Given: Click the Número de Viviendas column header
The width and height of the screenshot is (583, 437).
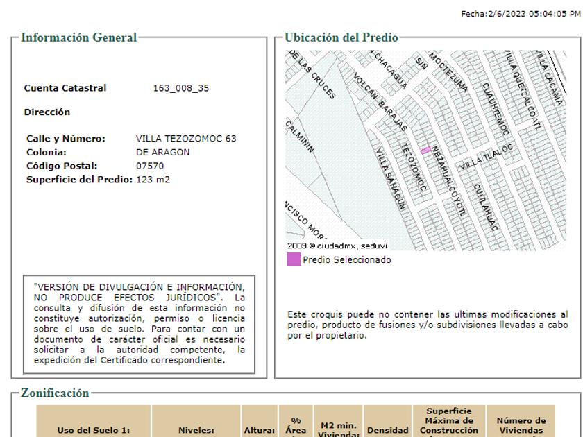Looking at the screenshot, I should (521, 425).
